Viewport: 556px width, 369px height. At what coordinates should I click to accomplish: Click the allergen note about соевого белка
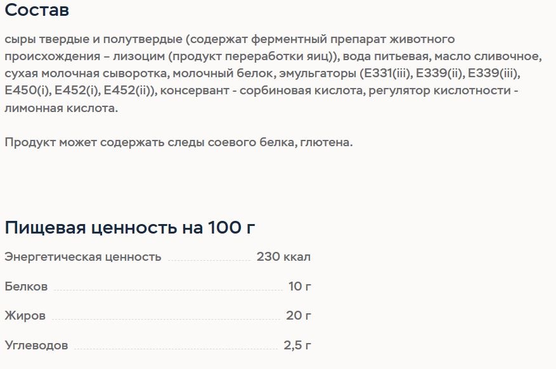pyautogui.click(x=179, y=142)
